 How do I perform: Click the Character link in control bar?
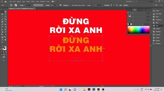pos(66,5)
